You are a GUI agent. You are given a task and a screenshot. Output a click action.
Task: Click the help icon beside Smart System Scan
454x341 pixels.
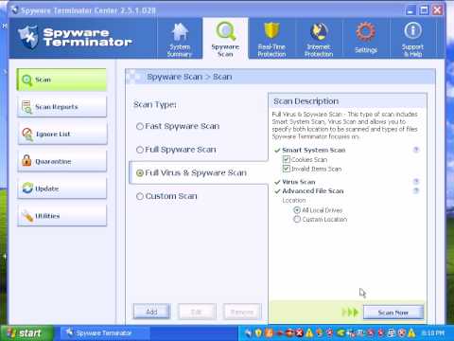click(416, 150)
